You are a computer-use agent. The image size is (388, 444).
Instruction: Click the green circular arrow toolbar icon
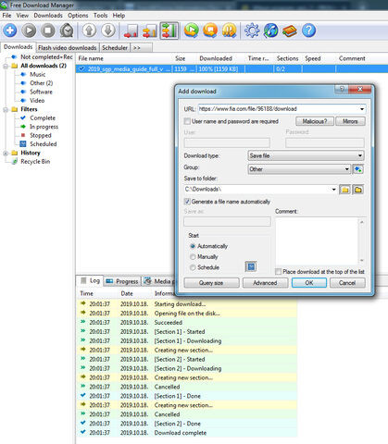[x=192, y=31]
